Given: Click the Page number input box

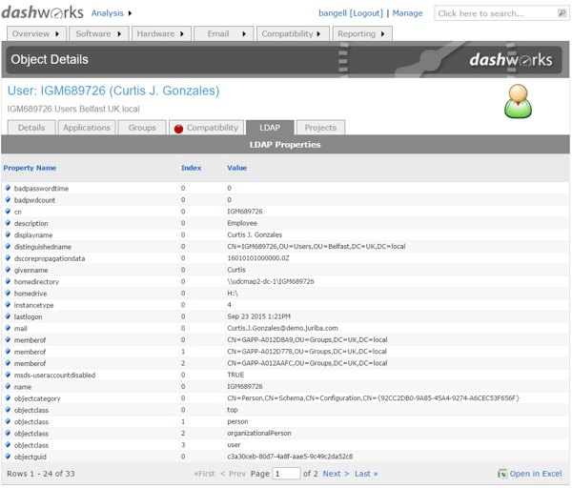Looking at the screenshot, I should coord(286,474).
